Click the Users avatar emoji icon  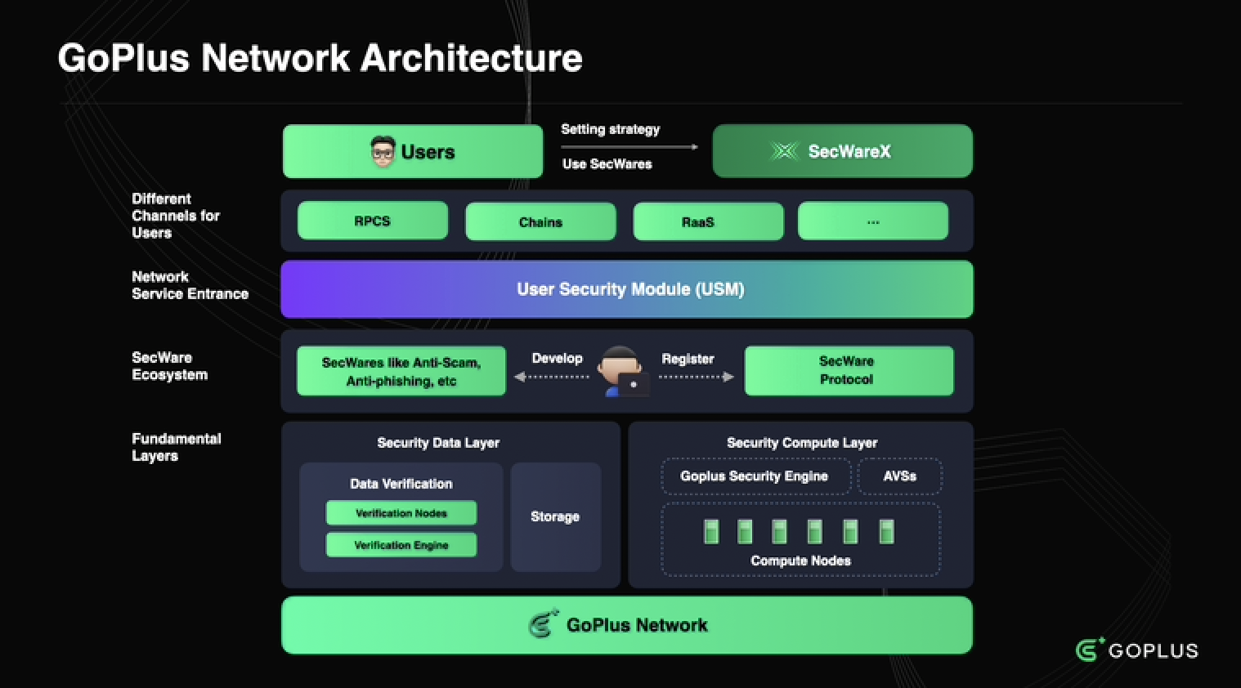click(383, 152)
